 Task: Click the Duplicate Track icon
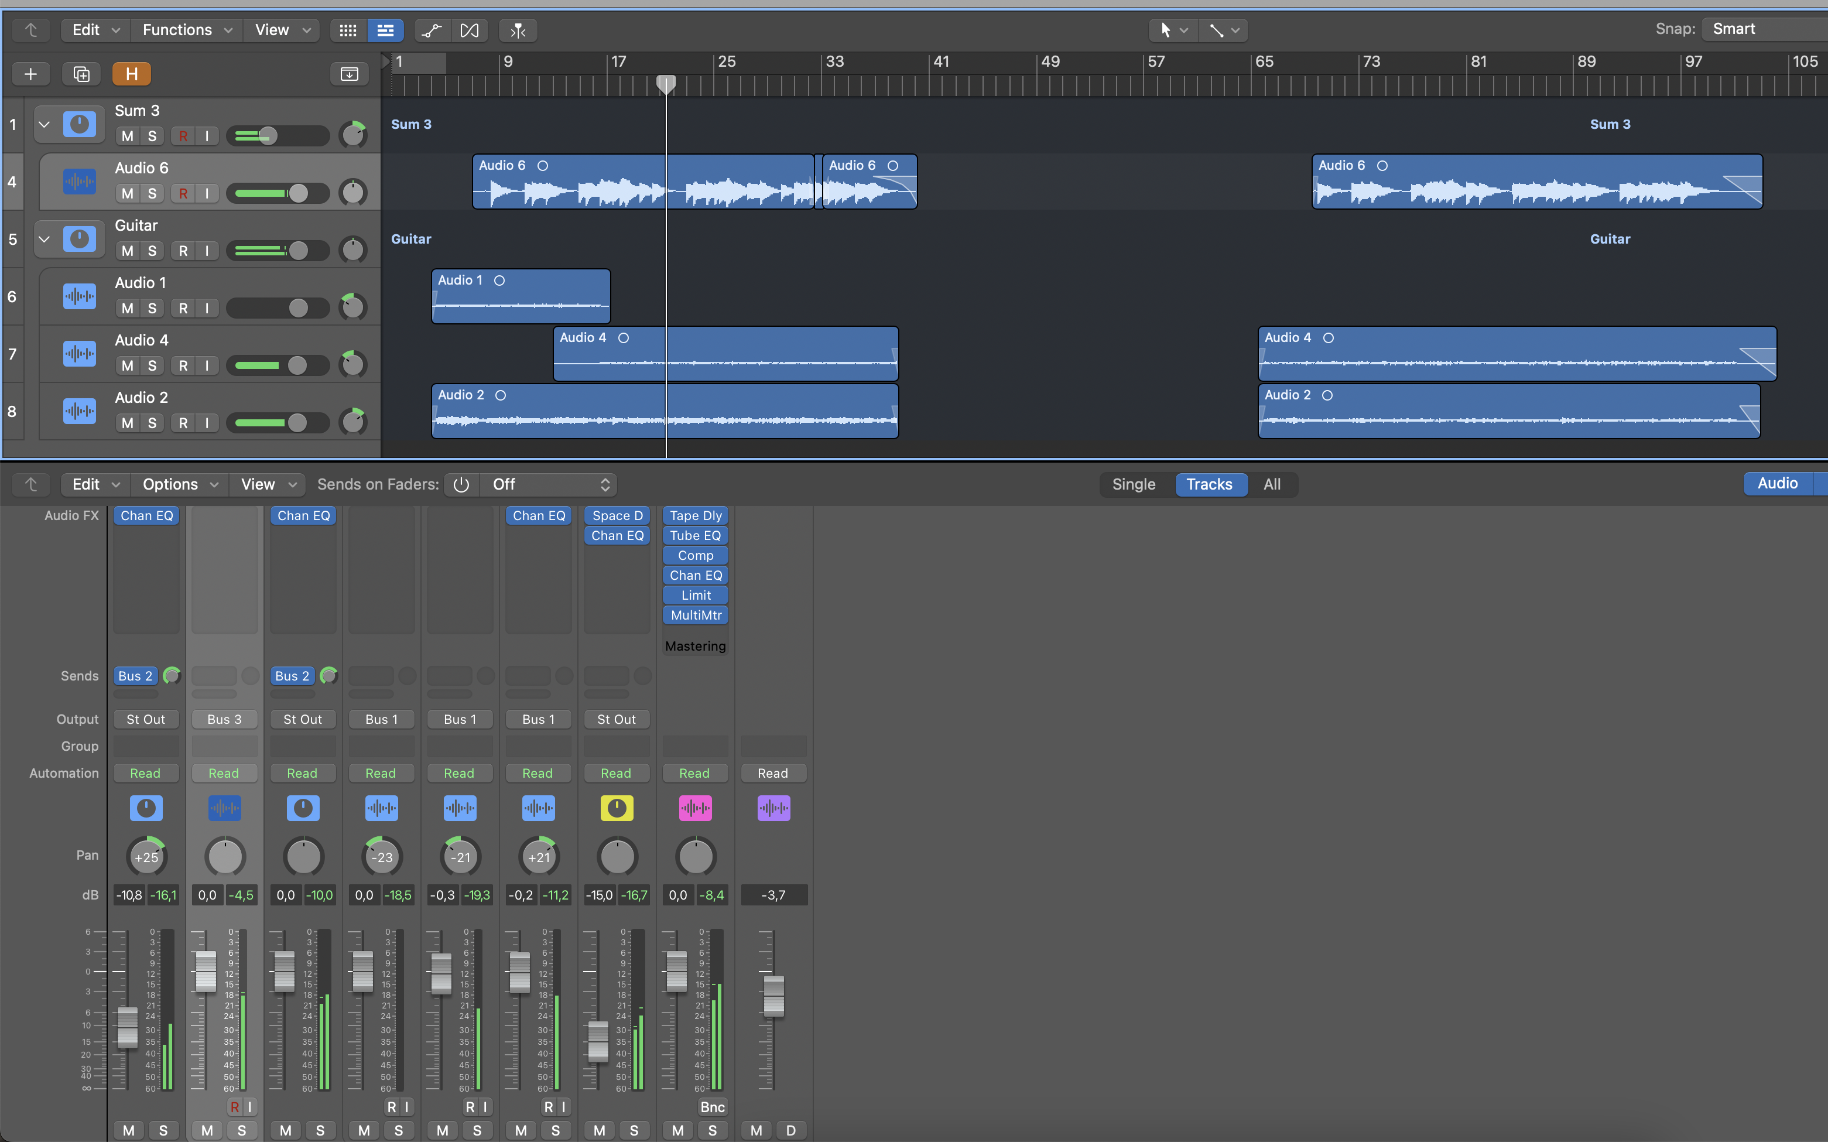(x=81, y=74)
